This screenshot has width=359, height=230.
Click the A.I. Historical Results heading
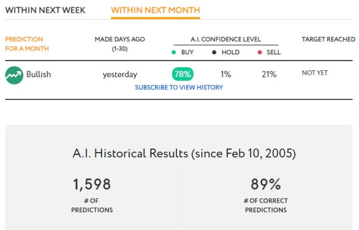tap(184, 153)
